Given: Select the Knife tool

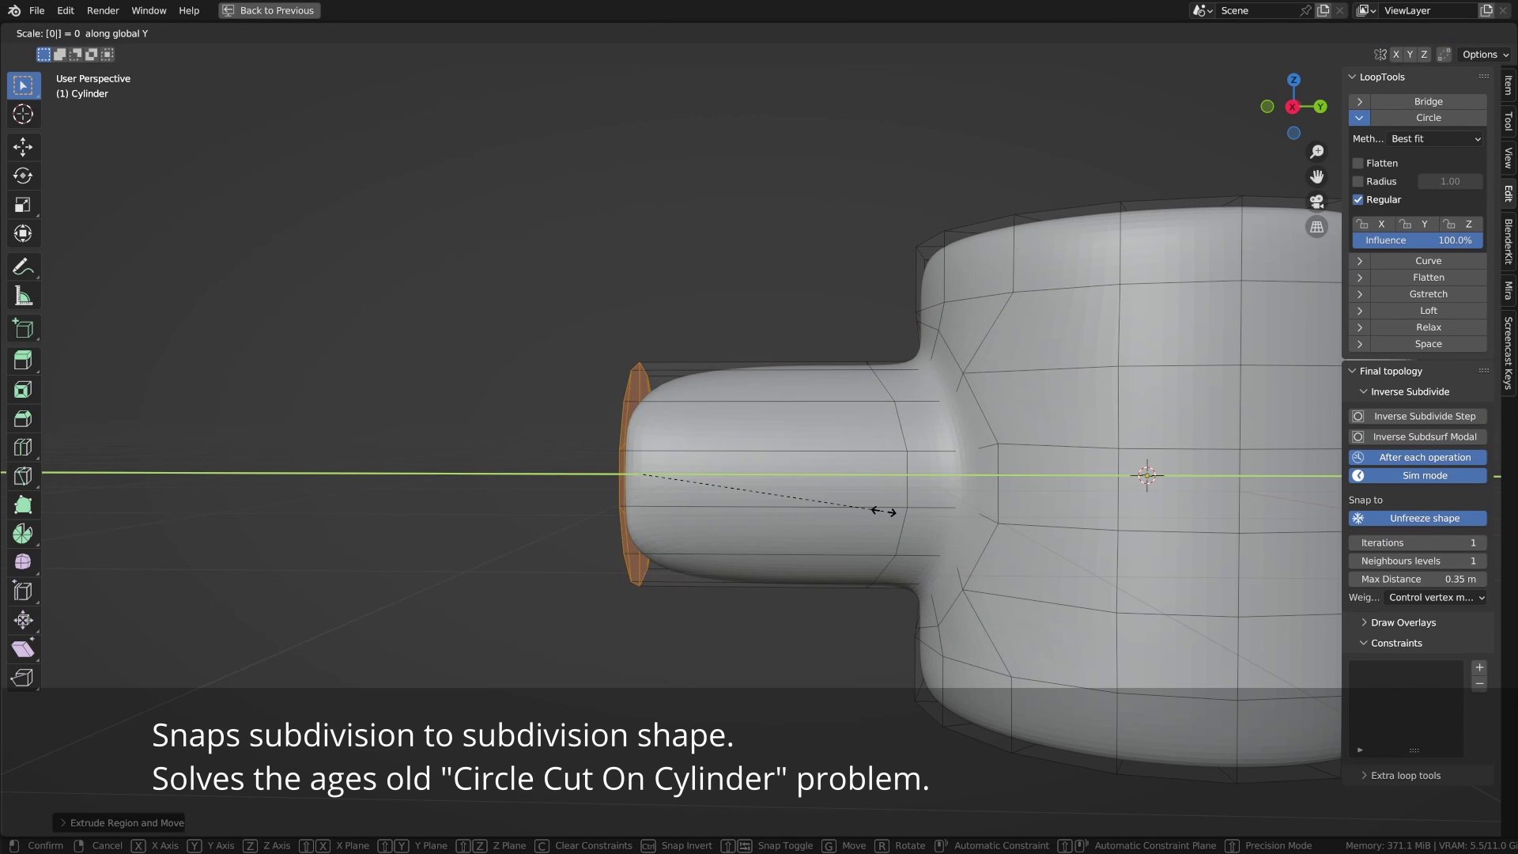Looking at the screenshot, I should tap(23, 475).
